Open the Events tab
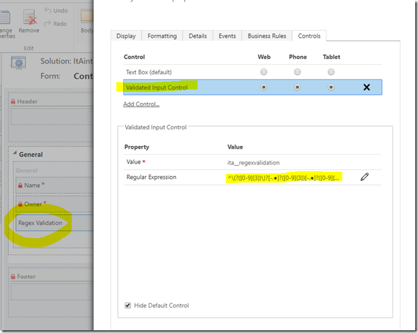Screen dimensions: 418x333 227,36
